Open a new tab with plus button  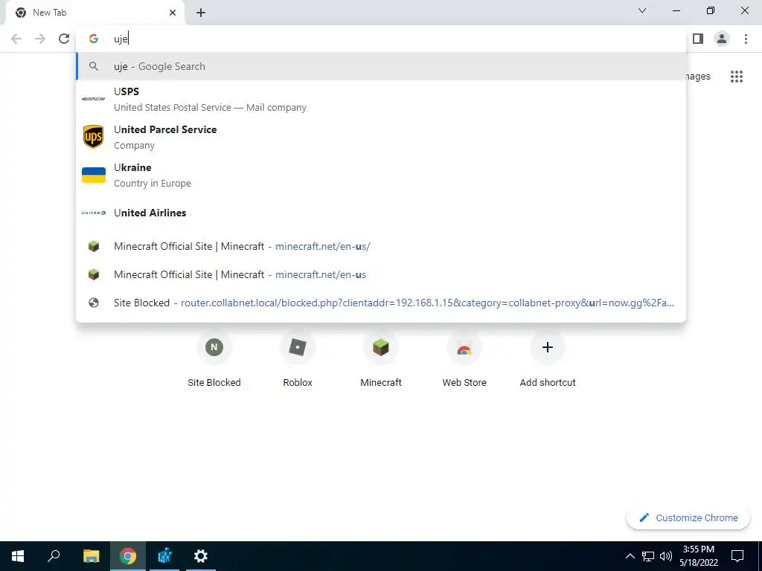201,13
